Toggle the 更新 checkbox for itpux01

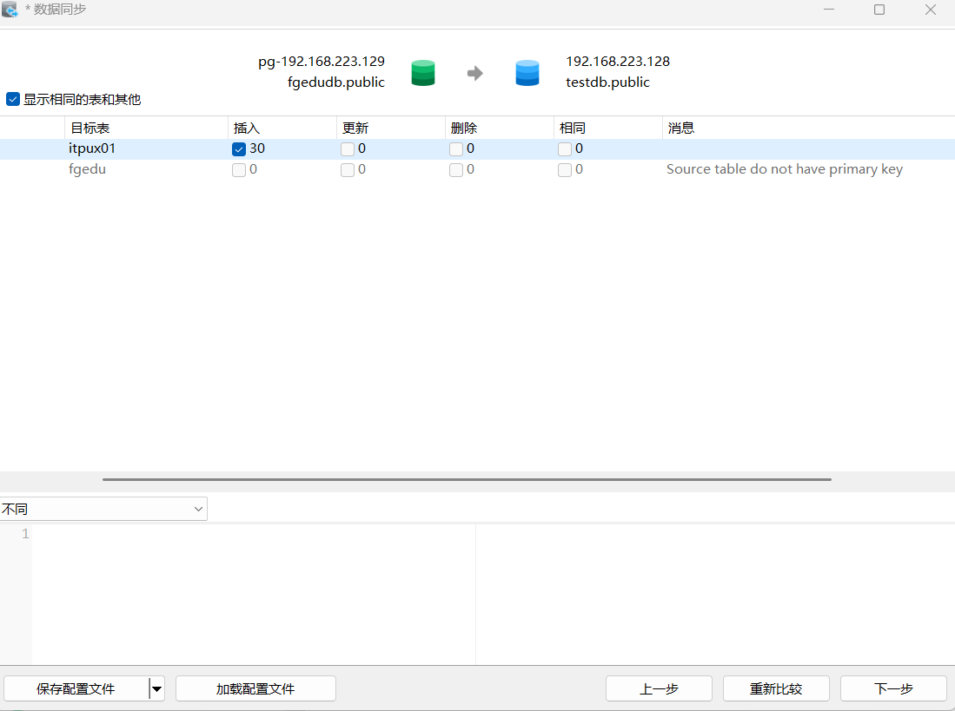tap(348, 149)
